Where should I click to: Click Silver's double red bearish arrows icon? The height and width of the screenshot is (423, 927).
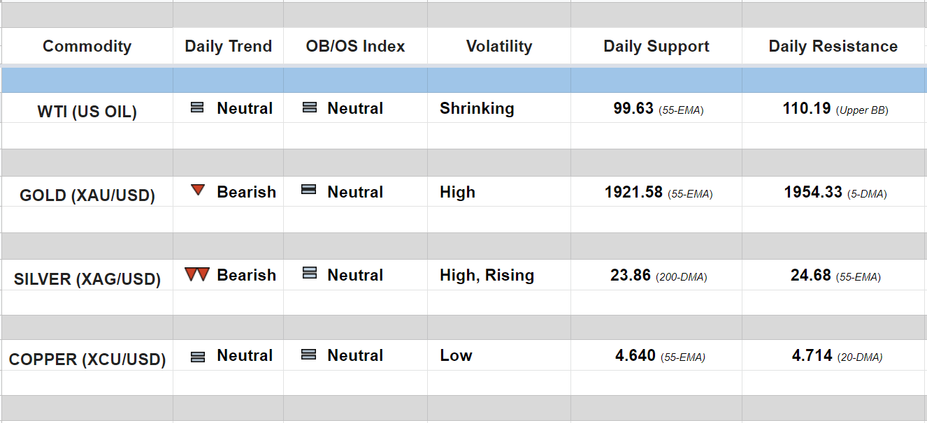click(197, 274)
